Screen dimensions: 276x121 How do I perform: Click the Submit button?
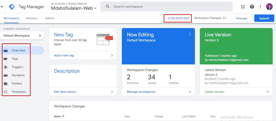pyautogui.click(x=264, y=18)
